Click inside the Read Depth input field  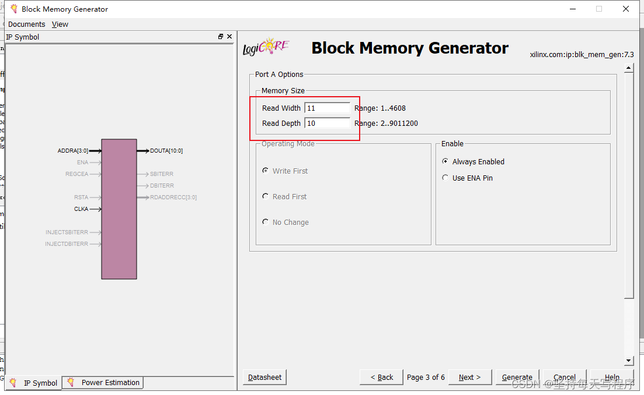click(x=327, y=123)
